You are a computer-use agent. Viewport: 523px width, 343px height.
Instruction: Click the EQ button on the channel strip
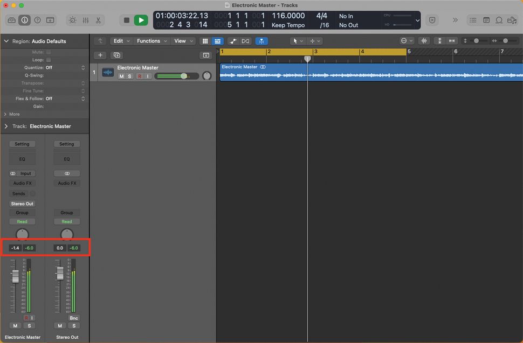click(x=22, y=159)
